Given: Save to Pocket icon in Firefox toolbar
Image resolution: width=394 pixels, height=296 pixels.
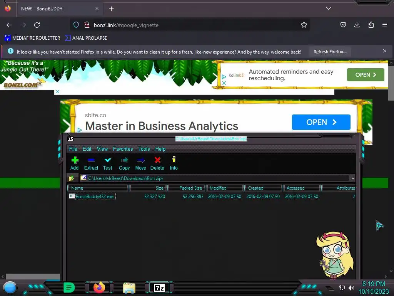Looking at the screenshot, I should (343, 25).
